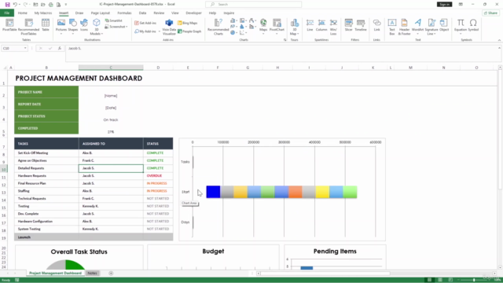Viewport: 503px width, 283px height.
Task: Insert Pictures from ribbon
Action: [x=61, y=26]
